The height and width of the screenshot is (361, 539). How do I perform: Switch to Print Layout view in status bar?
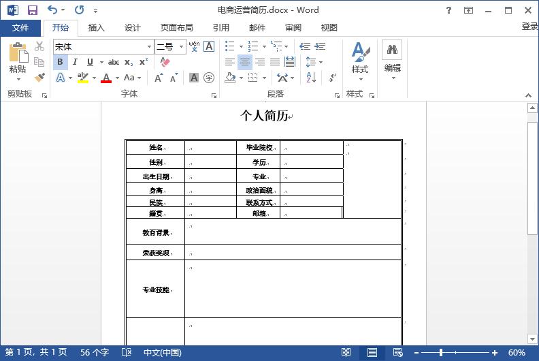[x=372, y=352]
